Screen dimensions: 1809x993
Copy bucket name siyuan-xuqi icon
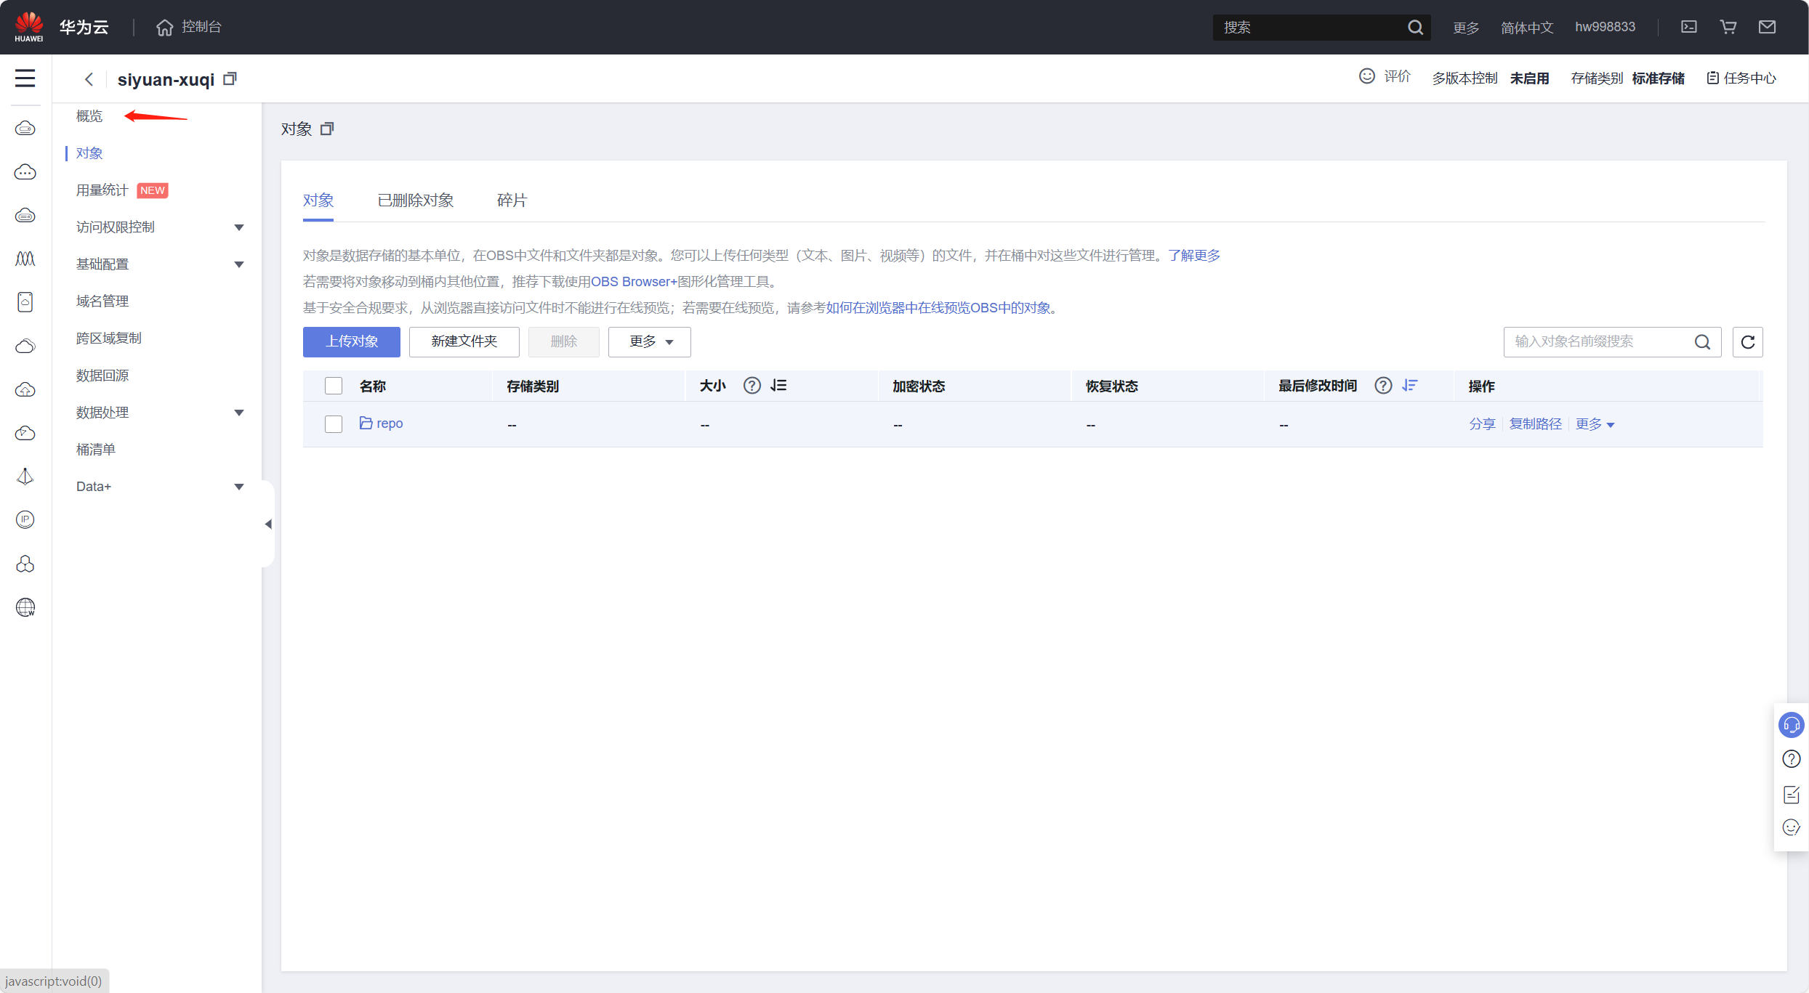coord(230,78)
